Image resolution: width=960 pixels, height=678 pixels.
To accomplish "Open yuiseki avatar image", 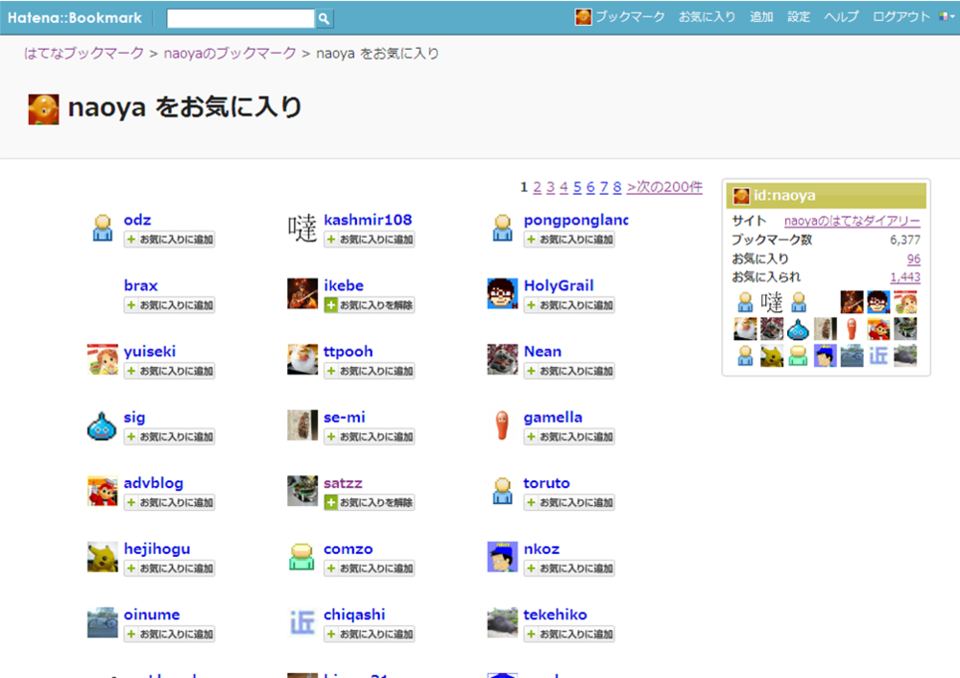I will [x=103, y=359].
